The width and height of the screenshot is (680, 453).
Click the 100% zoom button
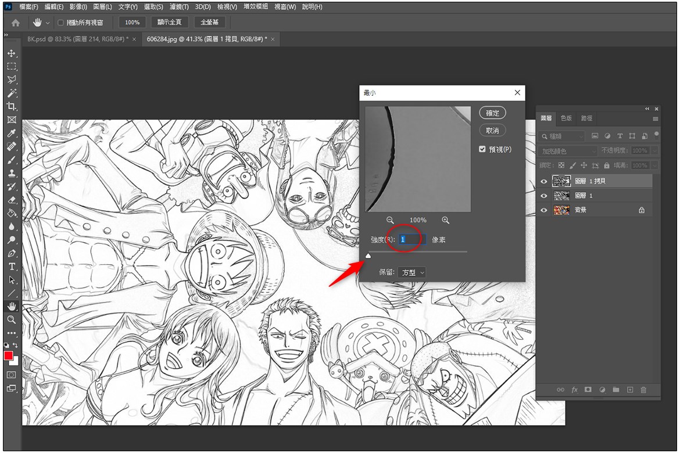click(x=133, y=23)
